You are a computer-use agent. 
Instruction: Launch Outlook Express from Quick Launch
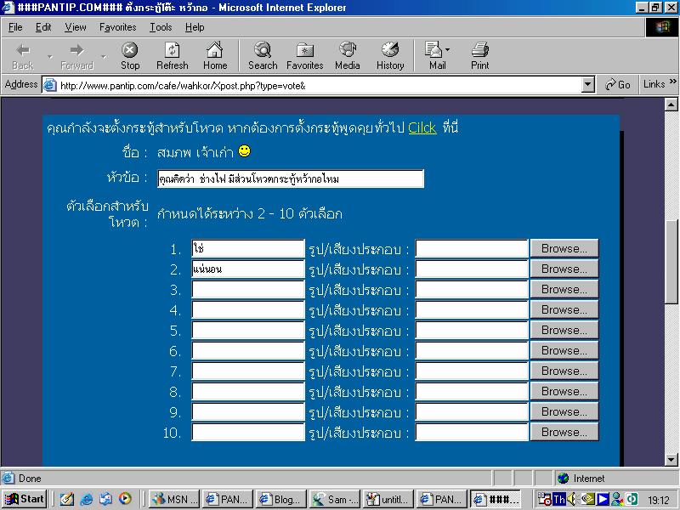[105, 499]
